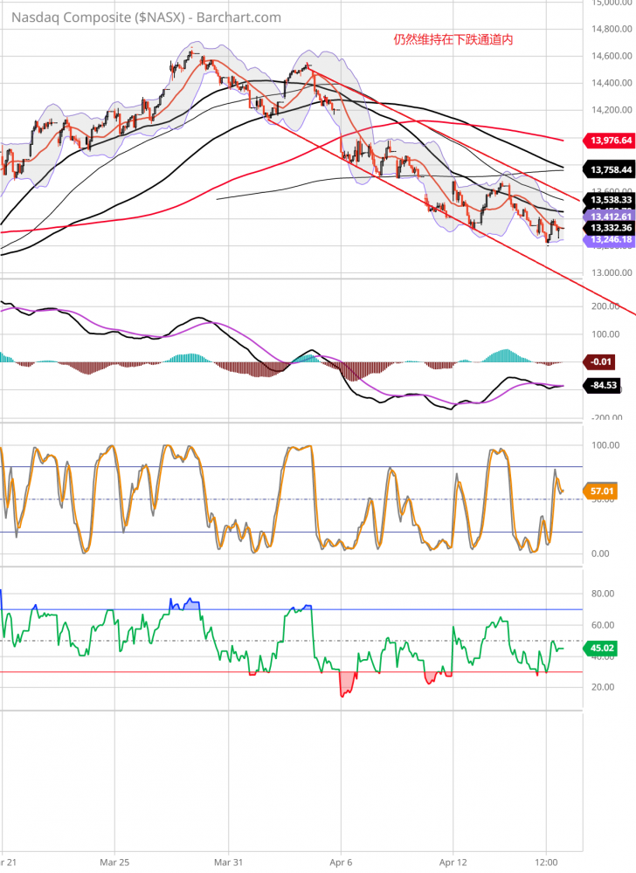Click the purple 13,412.61 band label
Image resolution: width=636 pixels, height=873 pixels.
pos(611,215)
